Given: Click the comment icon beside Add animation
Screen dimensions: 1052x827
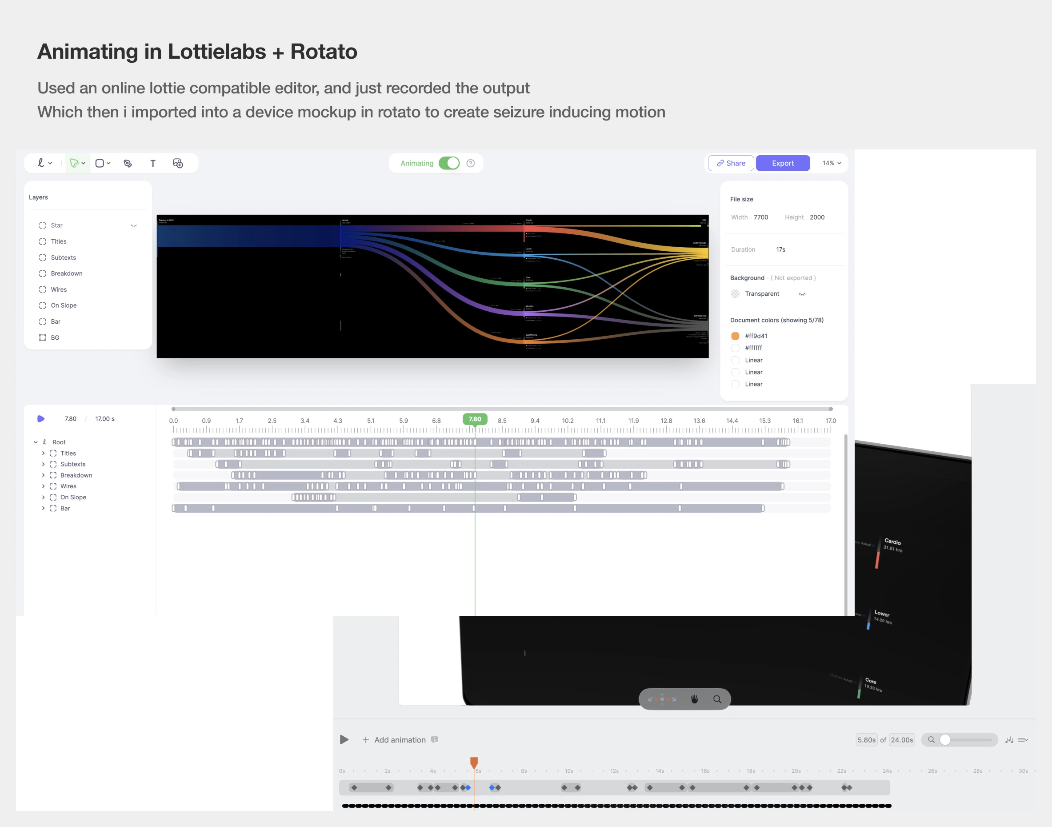Looking at the screenshot, I should pos(435,739).
